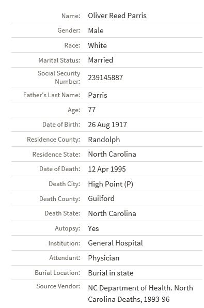Click Randolph residence county value
The height and width of the screenshot is (308, 204).
[104, 140]
